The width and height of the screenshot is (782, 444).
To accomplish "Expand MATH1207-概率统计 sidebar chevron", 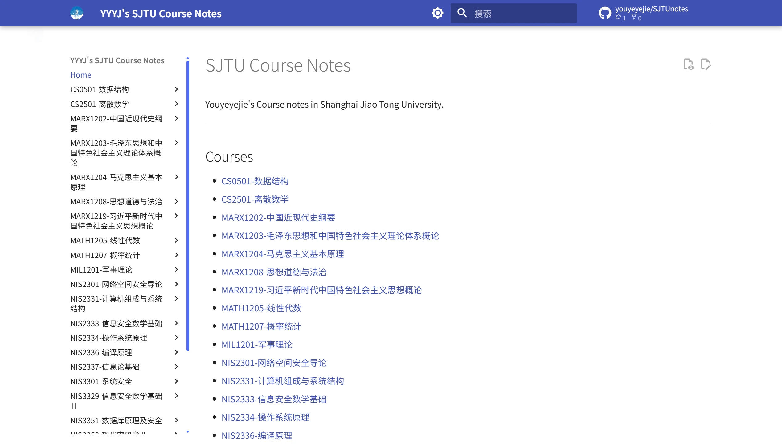I will (176, 255).
